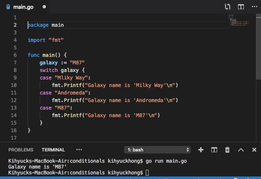Screen dimensions: 261x179
Task: Click line number 2 in the gutter
Action: click(x=15, y=25)
